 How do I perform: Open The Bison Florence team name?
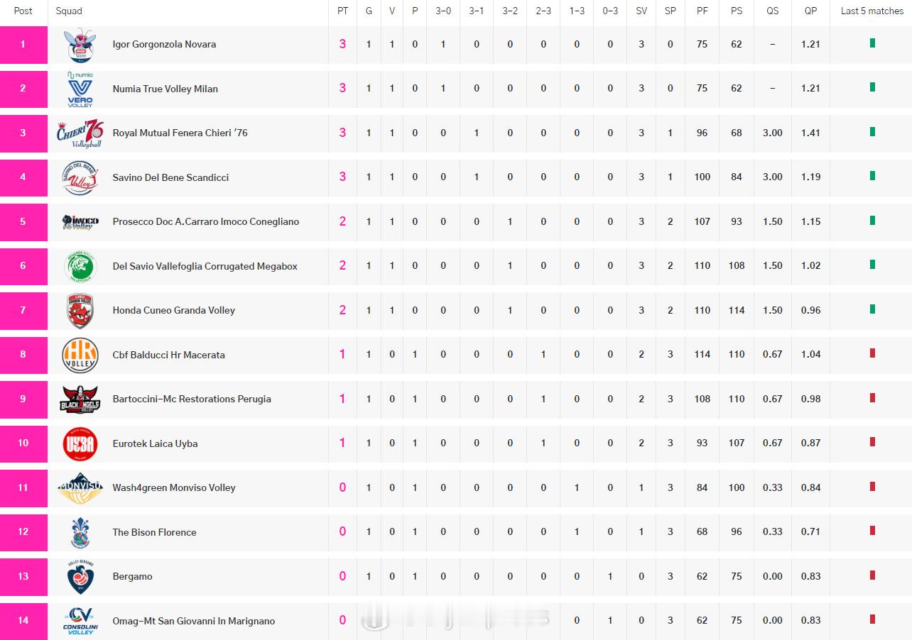coord(154,532)
